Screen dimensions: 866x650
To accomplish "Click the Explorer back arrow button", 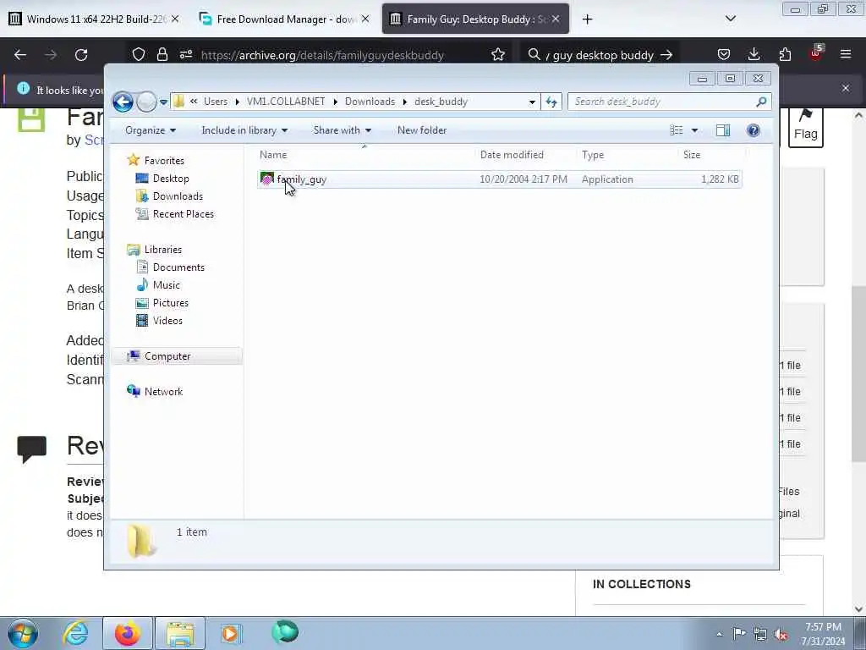I will [123, 102].
